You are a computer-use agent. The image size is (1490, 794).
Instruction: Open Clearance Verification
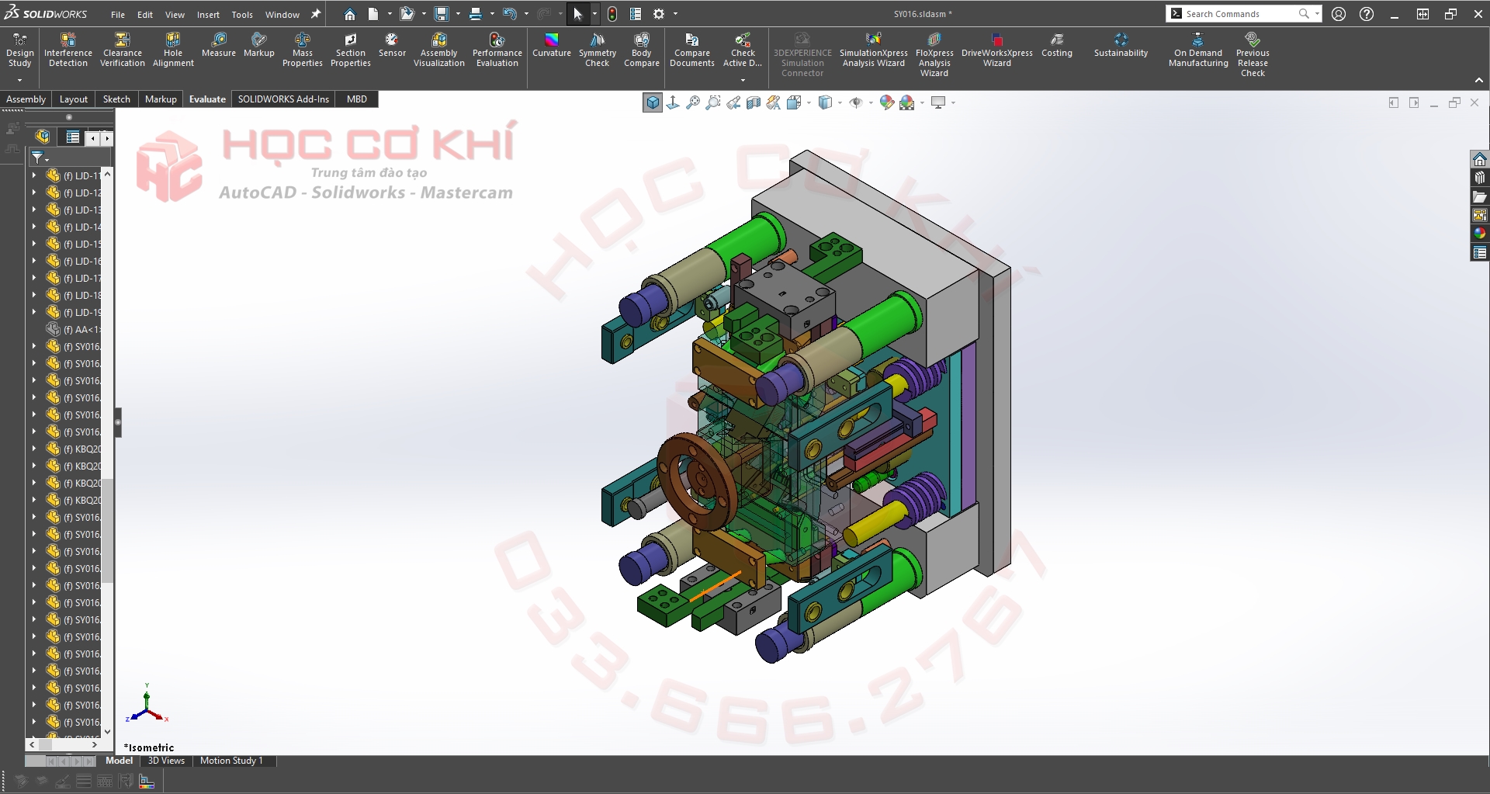click(x=122, y=50)
